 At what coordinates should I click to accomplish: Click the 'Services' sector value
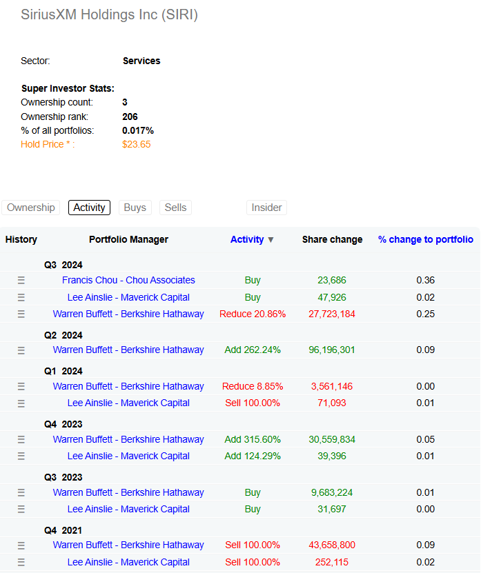coord(141,61)
